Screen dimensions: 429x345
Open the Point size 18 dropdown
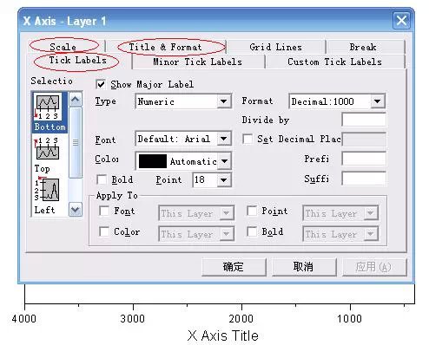[x=224, y=179]
